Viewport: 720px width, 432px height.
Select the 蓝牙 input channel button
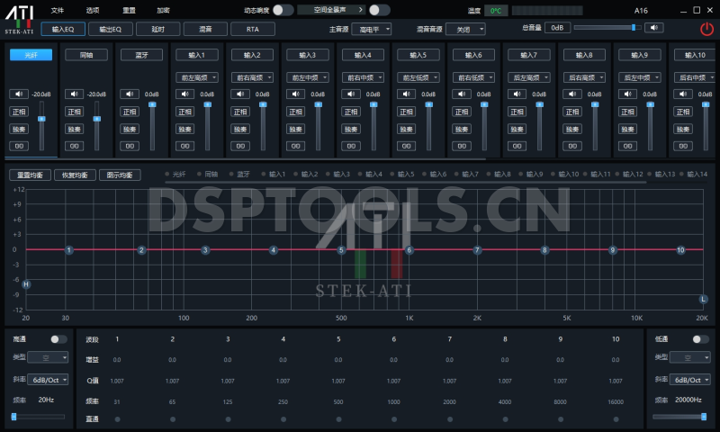tap(141, 55)
